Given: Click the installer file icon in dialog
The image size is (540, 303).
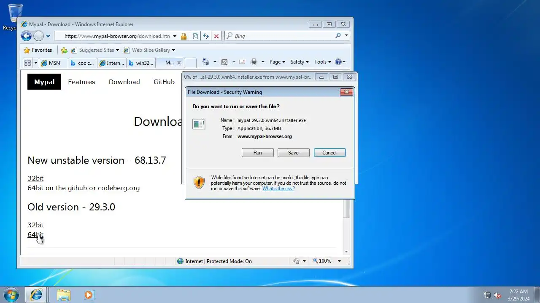Looking at the screenshot, I should coord(199,124).
